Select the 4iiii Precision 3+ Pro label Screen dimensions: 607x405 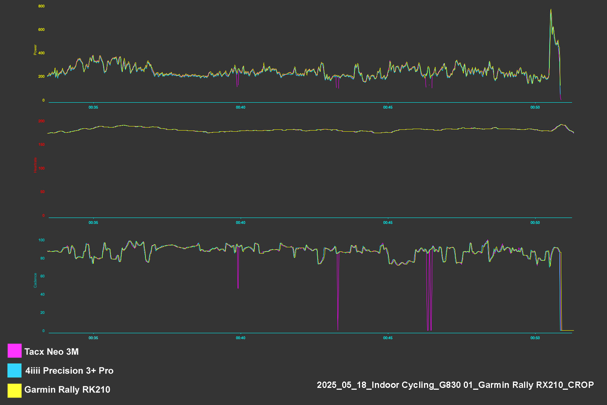69,370
